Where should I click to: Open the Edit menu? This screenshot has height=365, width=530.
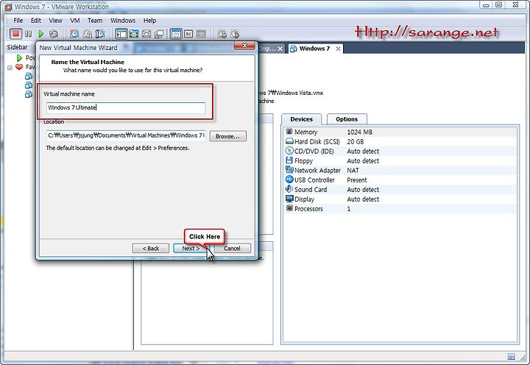click(36, 21)
